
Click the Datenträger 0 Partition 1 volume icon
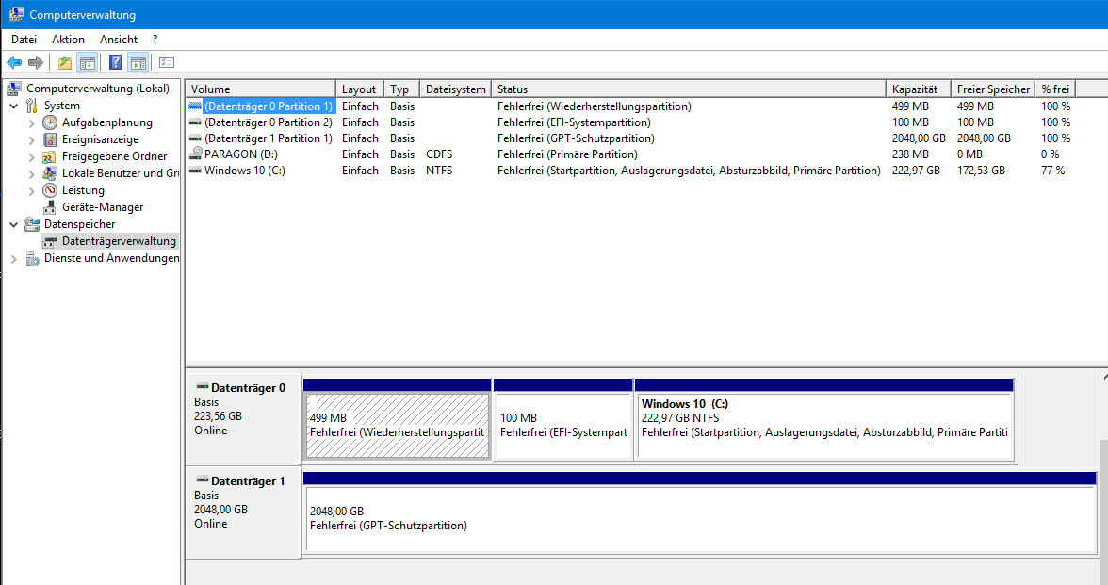point(195,106)
